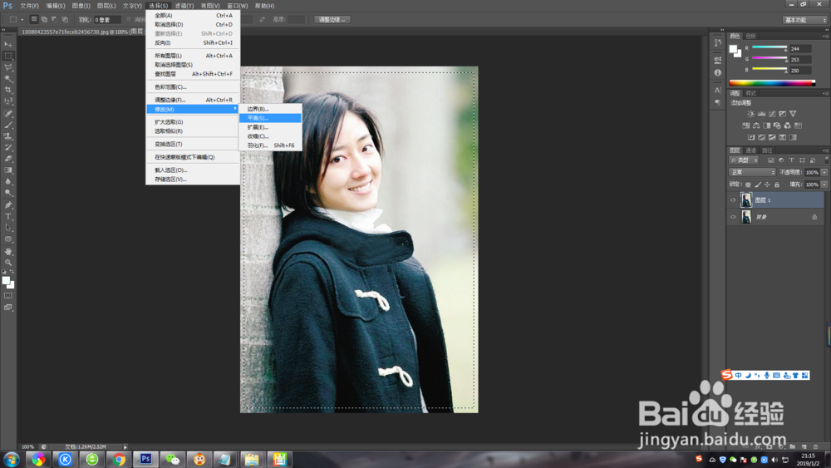The height and width of the screenshot is (468, 831).
Task: Select the Move tool
Action: (8, 45)
